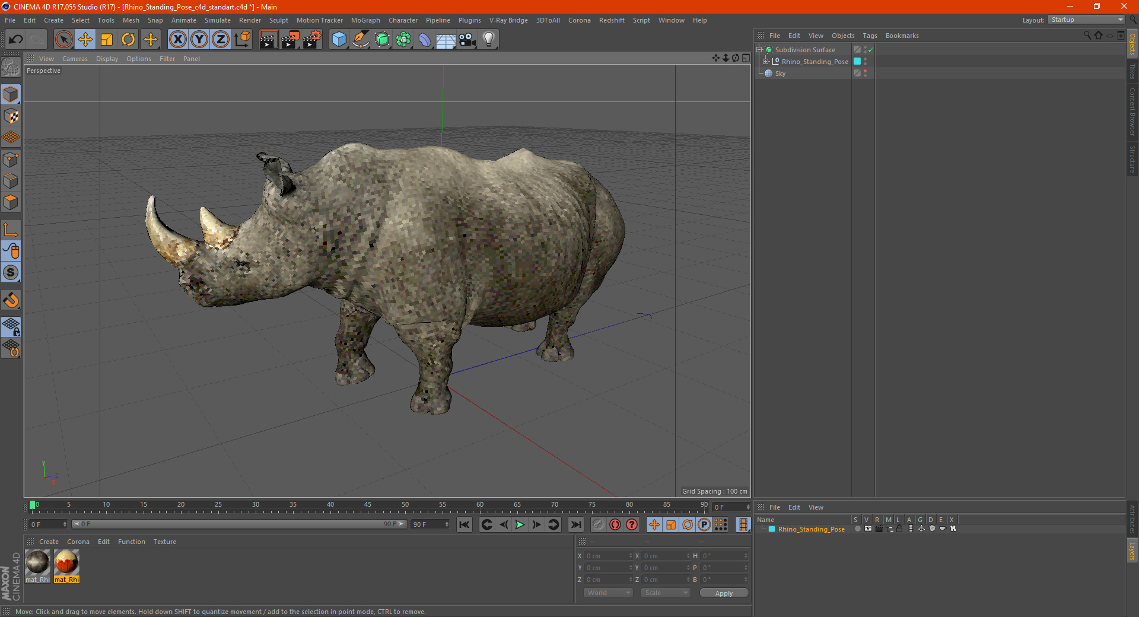Toggle Autokeying button

[615, 524]
